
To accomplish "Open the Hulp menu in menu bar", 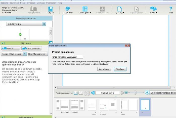I will point(60,3).
